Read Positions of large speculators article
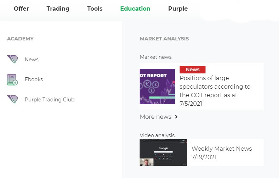The height and width of the screenshot is (178, 279). (x=215, y=91)
